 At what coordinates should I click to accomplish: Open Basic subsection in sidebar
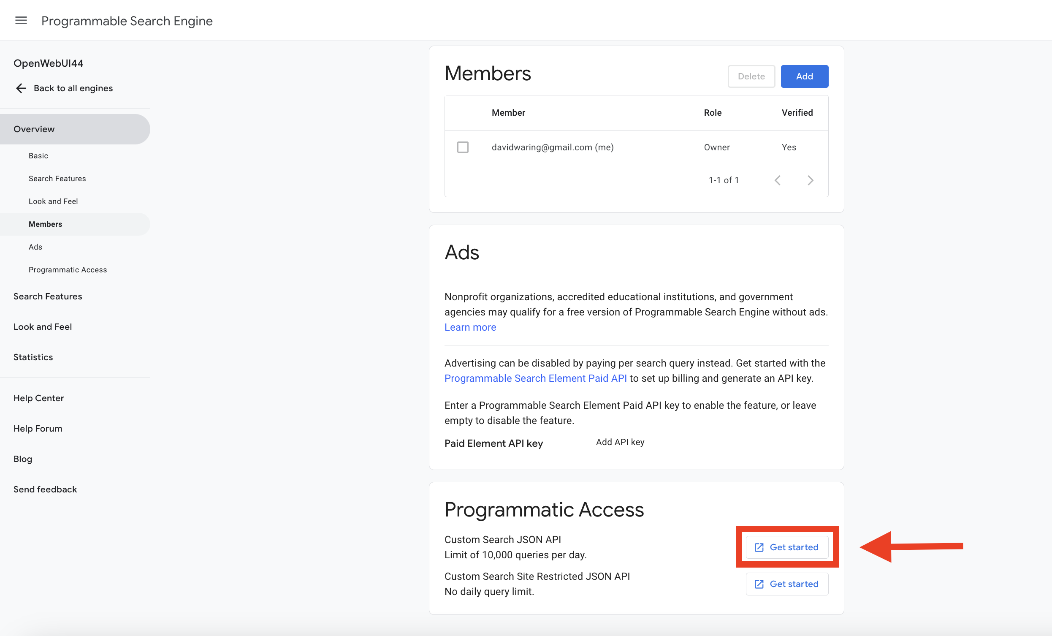(38, 156)
